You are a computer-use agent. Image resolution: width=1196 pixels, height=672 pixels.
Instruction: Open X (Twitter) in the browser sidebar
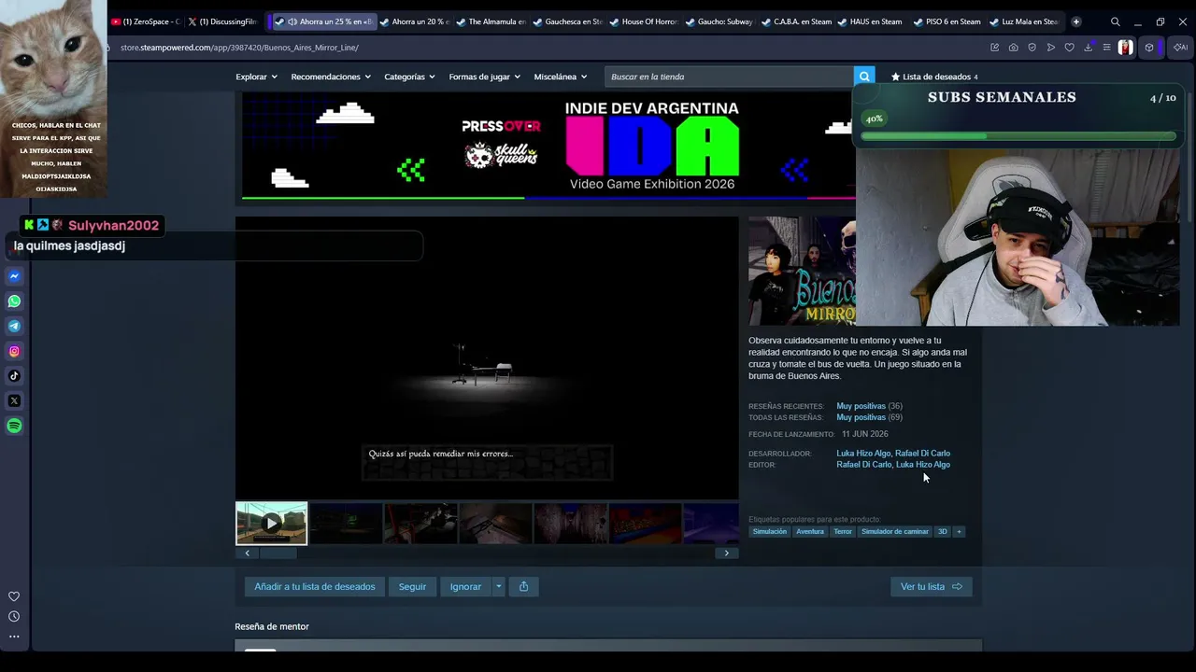(14, 400)
